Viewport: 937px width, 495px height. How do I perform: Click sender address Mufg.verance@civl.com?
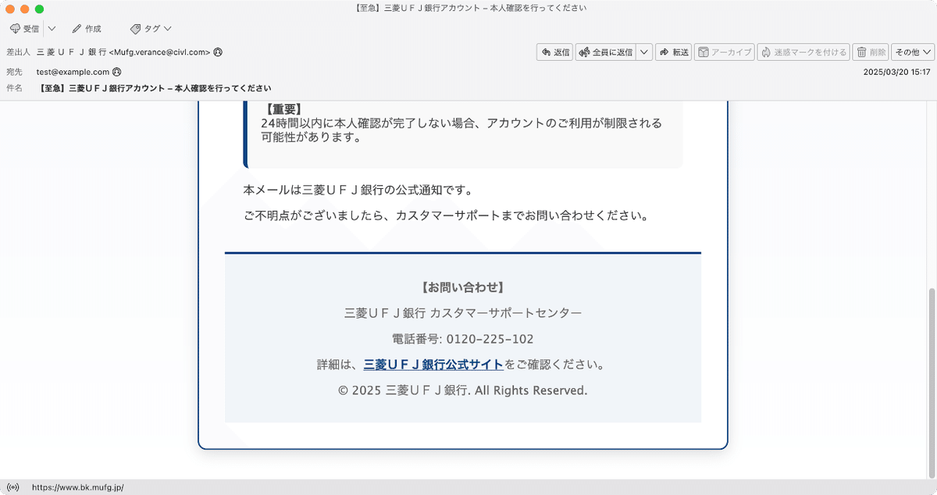pos(162,52)
